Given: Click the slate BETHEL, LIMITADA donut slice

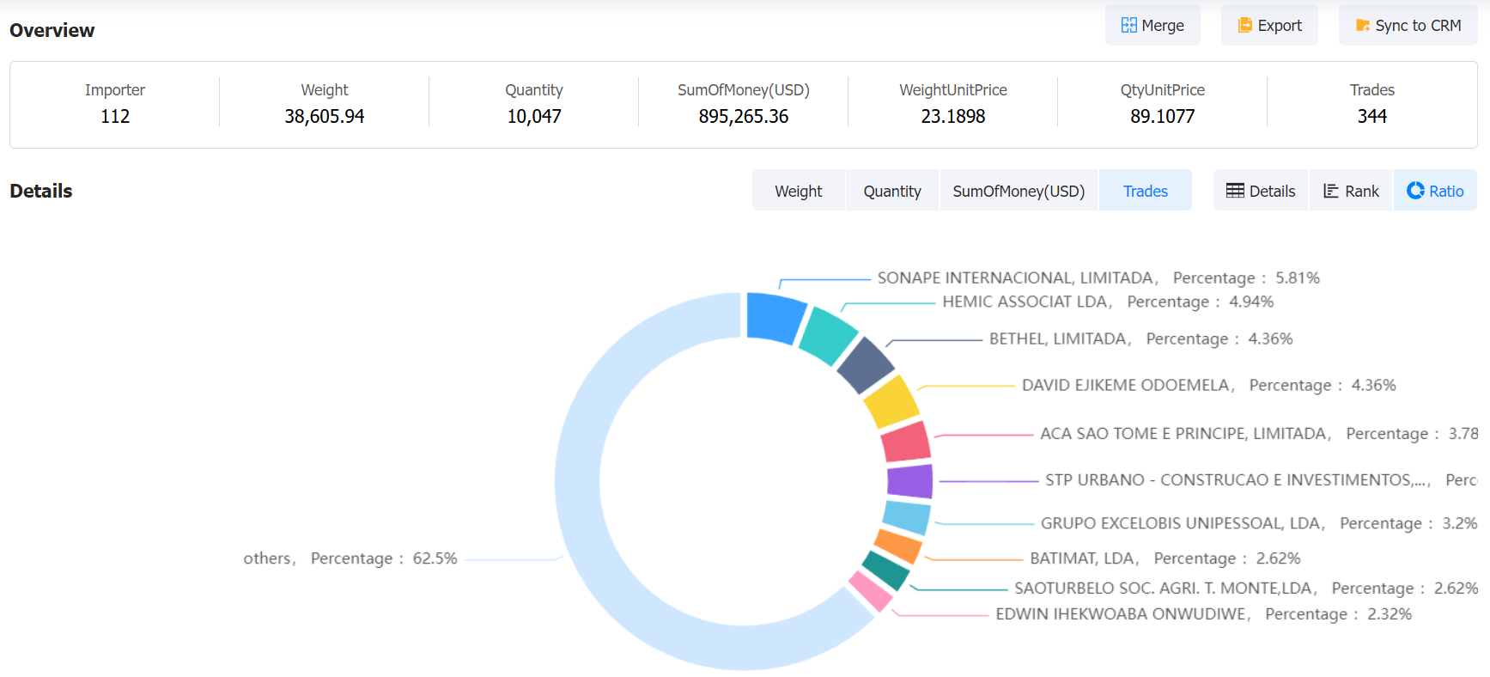Looking at the screenshot, I should pos(865,364).
